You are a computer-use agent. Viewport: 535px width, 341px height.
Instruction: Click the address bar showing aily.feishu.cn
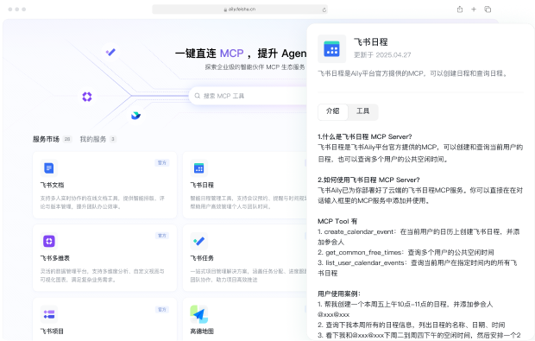click(x=240, y=9)
